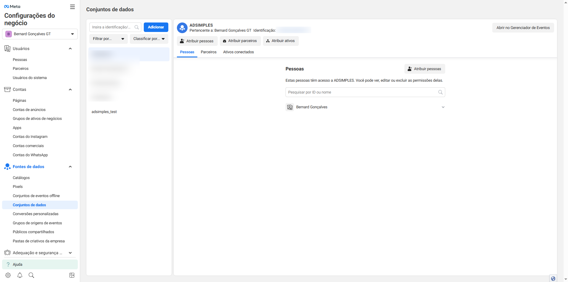Viewport: 568px width, 282px height.
Task: Open Grupos de origens de eventos
Action: coord(37,223)
